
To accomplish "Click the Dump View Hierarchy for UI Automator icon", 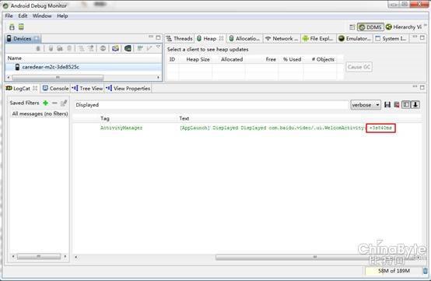I will [x=128, y=49].
